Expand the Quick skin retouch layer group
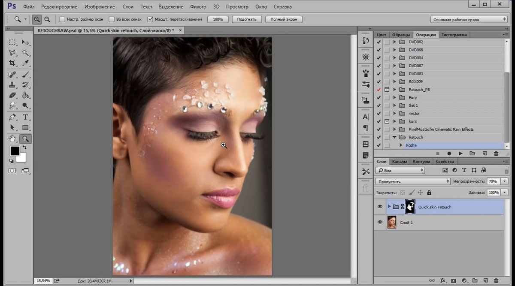The width and height of the screenshot is (515, 286). (x=389, y=207)
